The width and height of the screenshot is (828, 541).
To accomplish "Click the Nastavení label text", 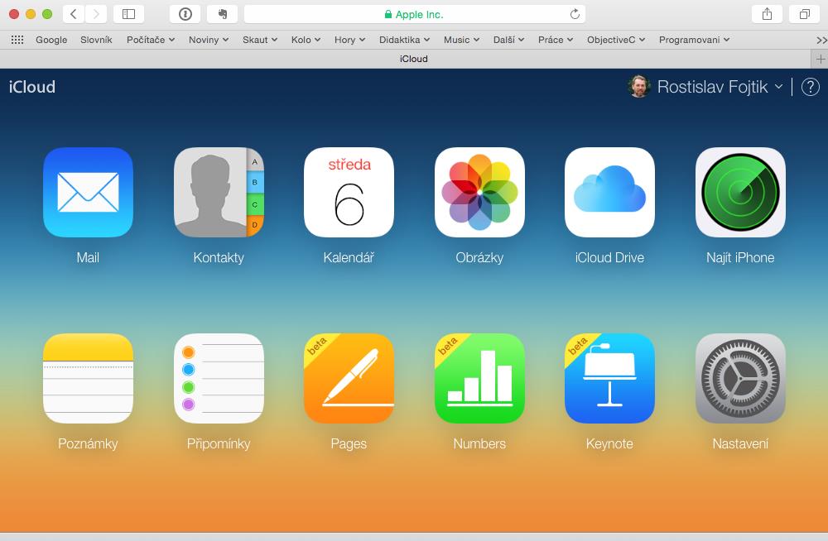I will click(x=740, y=444).
